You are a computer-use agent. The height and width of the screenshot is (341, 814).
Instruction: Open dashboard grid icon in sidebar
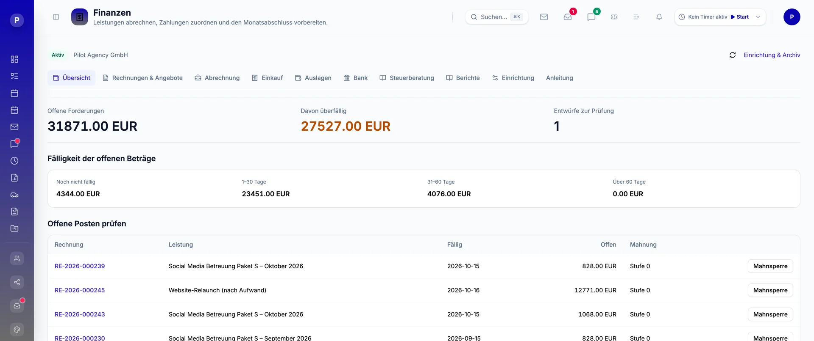[x=14, y=59]
